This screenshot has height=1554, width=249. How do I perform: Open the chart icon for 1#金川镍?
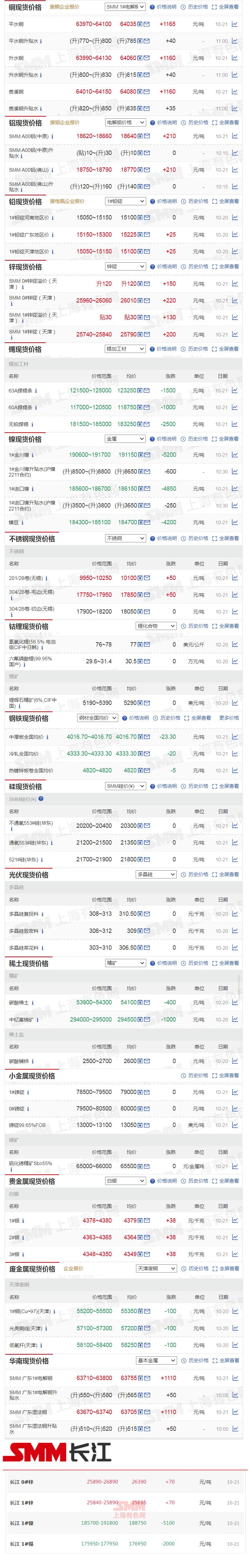[235, 455]
